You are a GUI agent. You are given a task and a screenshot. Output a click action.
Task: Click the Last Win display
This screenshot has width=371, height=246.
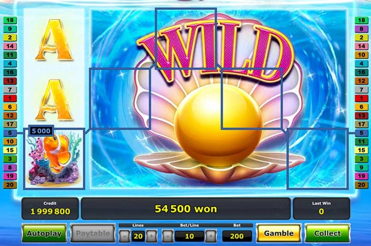[x=322, y=208]
